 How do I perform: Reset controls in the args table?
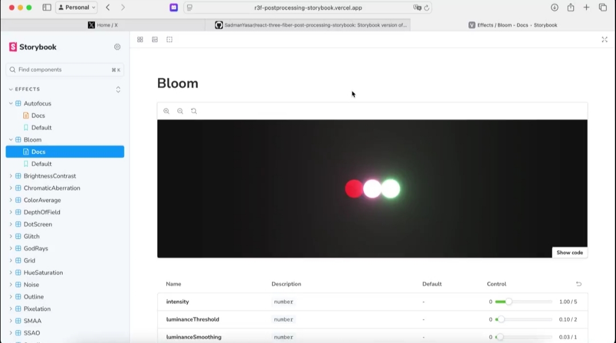[578, 284]
